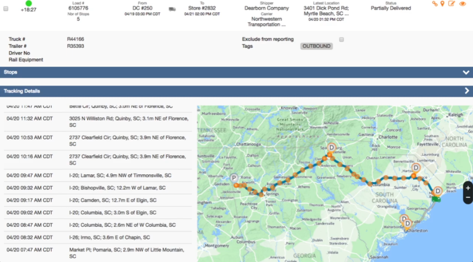Viewport: 473px width, 262px height.
Task: Click the green truck icon near Myrtle Beach
Action: pyautogui.click(x=436, y=199)
